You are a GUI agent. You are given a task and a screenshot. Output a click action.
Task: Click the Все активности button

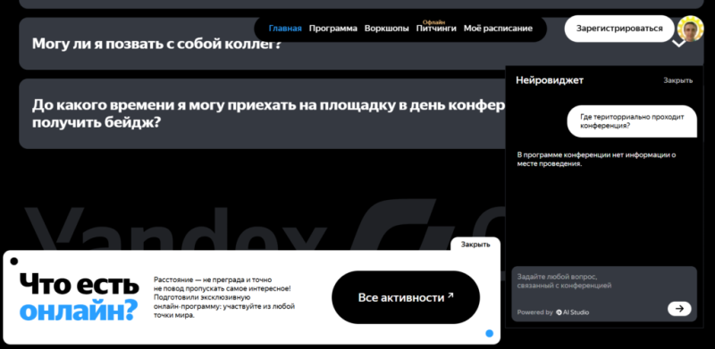coord(406,297)
